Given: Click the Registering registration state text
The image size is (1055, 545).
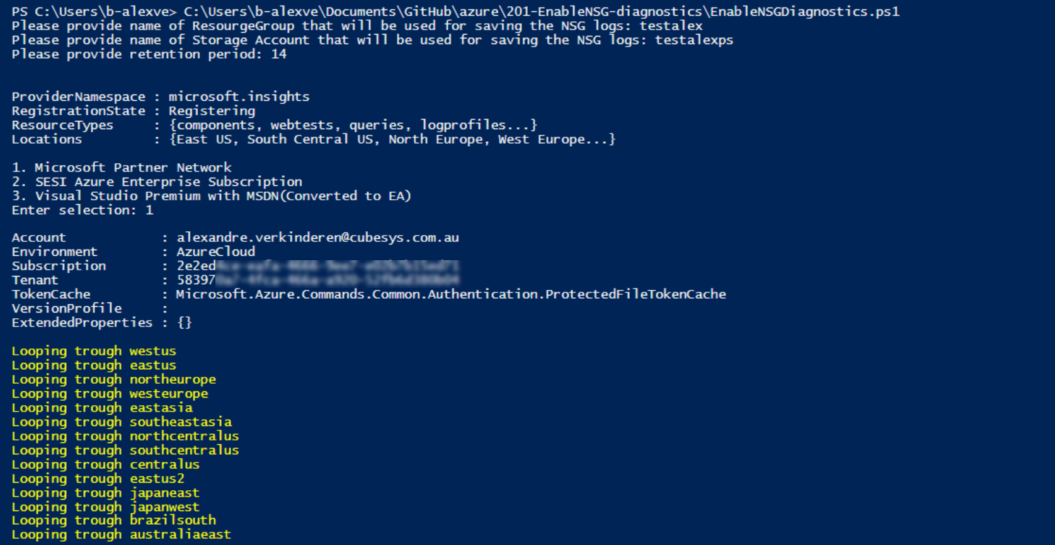Looking at the screenshot, I should pyautogui.click(x=212, y=111).
